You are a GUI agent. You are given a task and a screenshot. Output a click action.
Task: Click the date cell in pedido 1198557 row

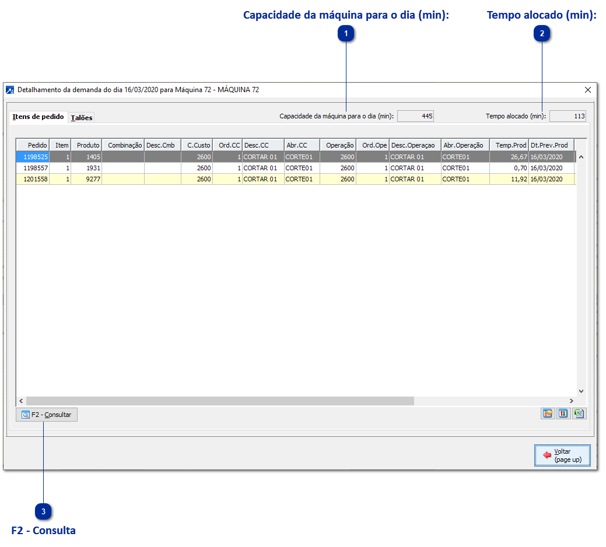coord(552,169)
